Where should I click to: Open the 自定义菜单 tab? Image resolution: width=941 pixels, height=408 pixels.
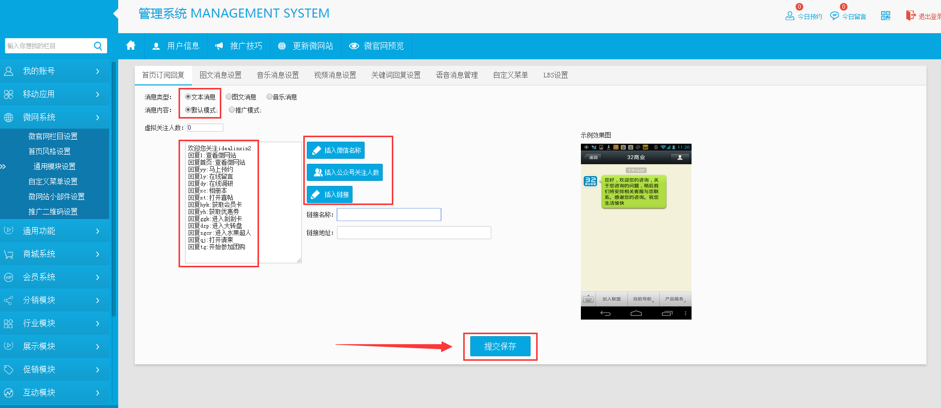click(510, 75)
